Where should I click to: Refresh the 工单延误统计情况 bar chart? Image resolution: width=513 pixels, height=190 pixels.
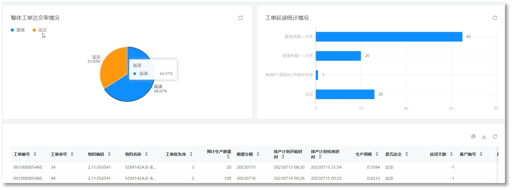tap(495, 18)
